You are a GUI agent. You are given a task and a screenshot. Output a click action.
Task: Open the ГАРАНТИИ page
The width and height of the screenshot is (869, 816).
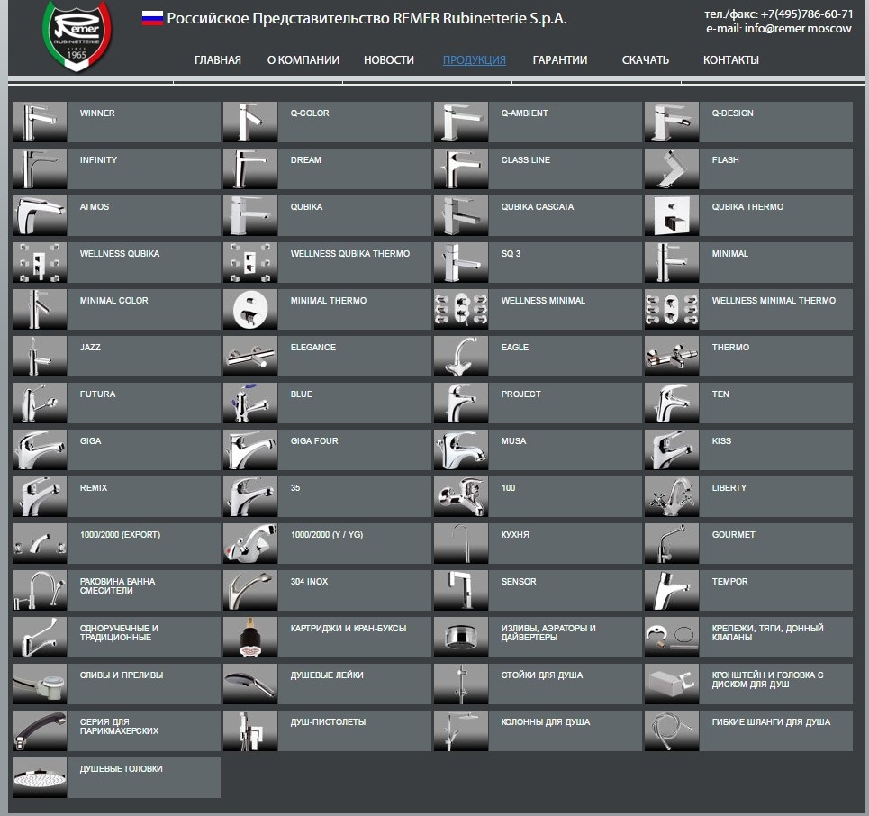pos(560,59)
